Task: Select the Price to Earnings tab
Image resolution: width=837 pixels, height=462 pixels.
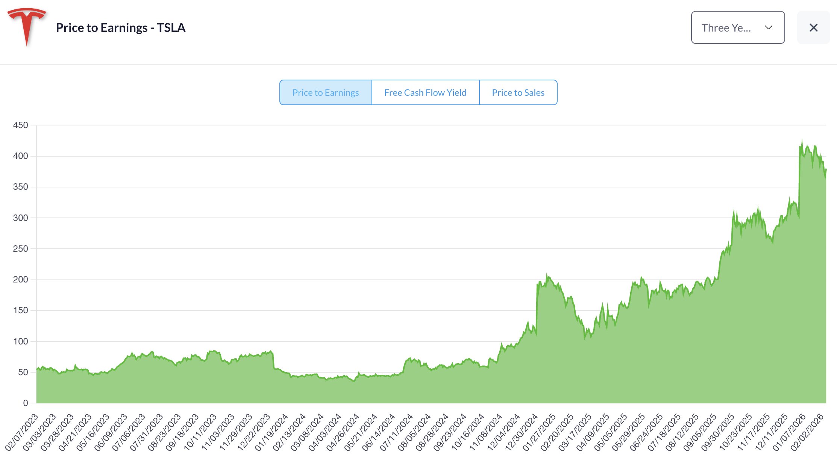Action: pyautogui.click(x=326, y=92)
